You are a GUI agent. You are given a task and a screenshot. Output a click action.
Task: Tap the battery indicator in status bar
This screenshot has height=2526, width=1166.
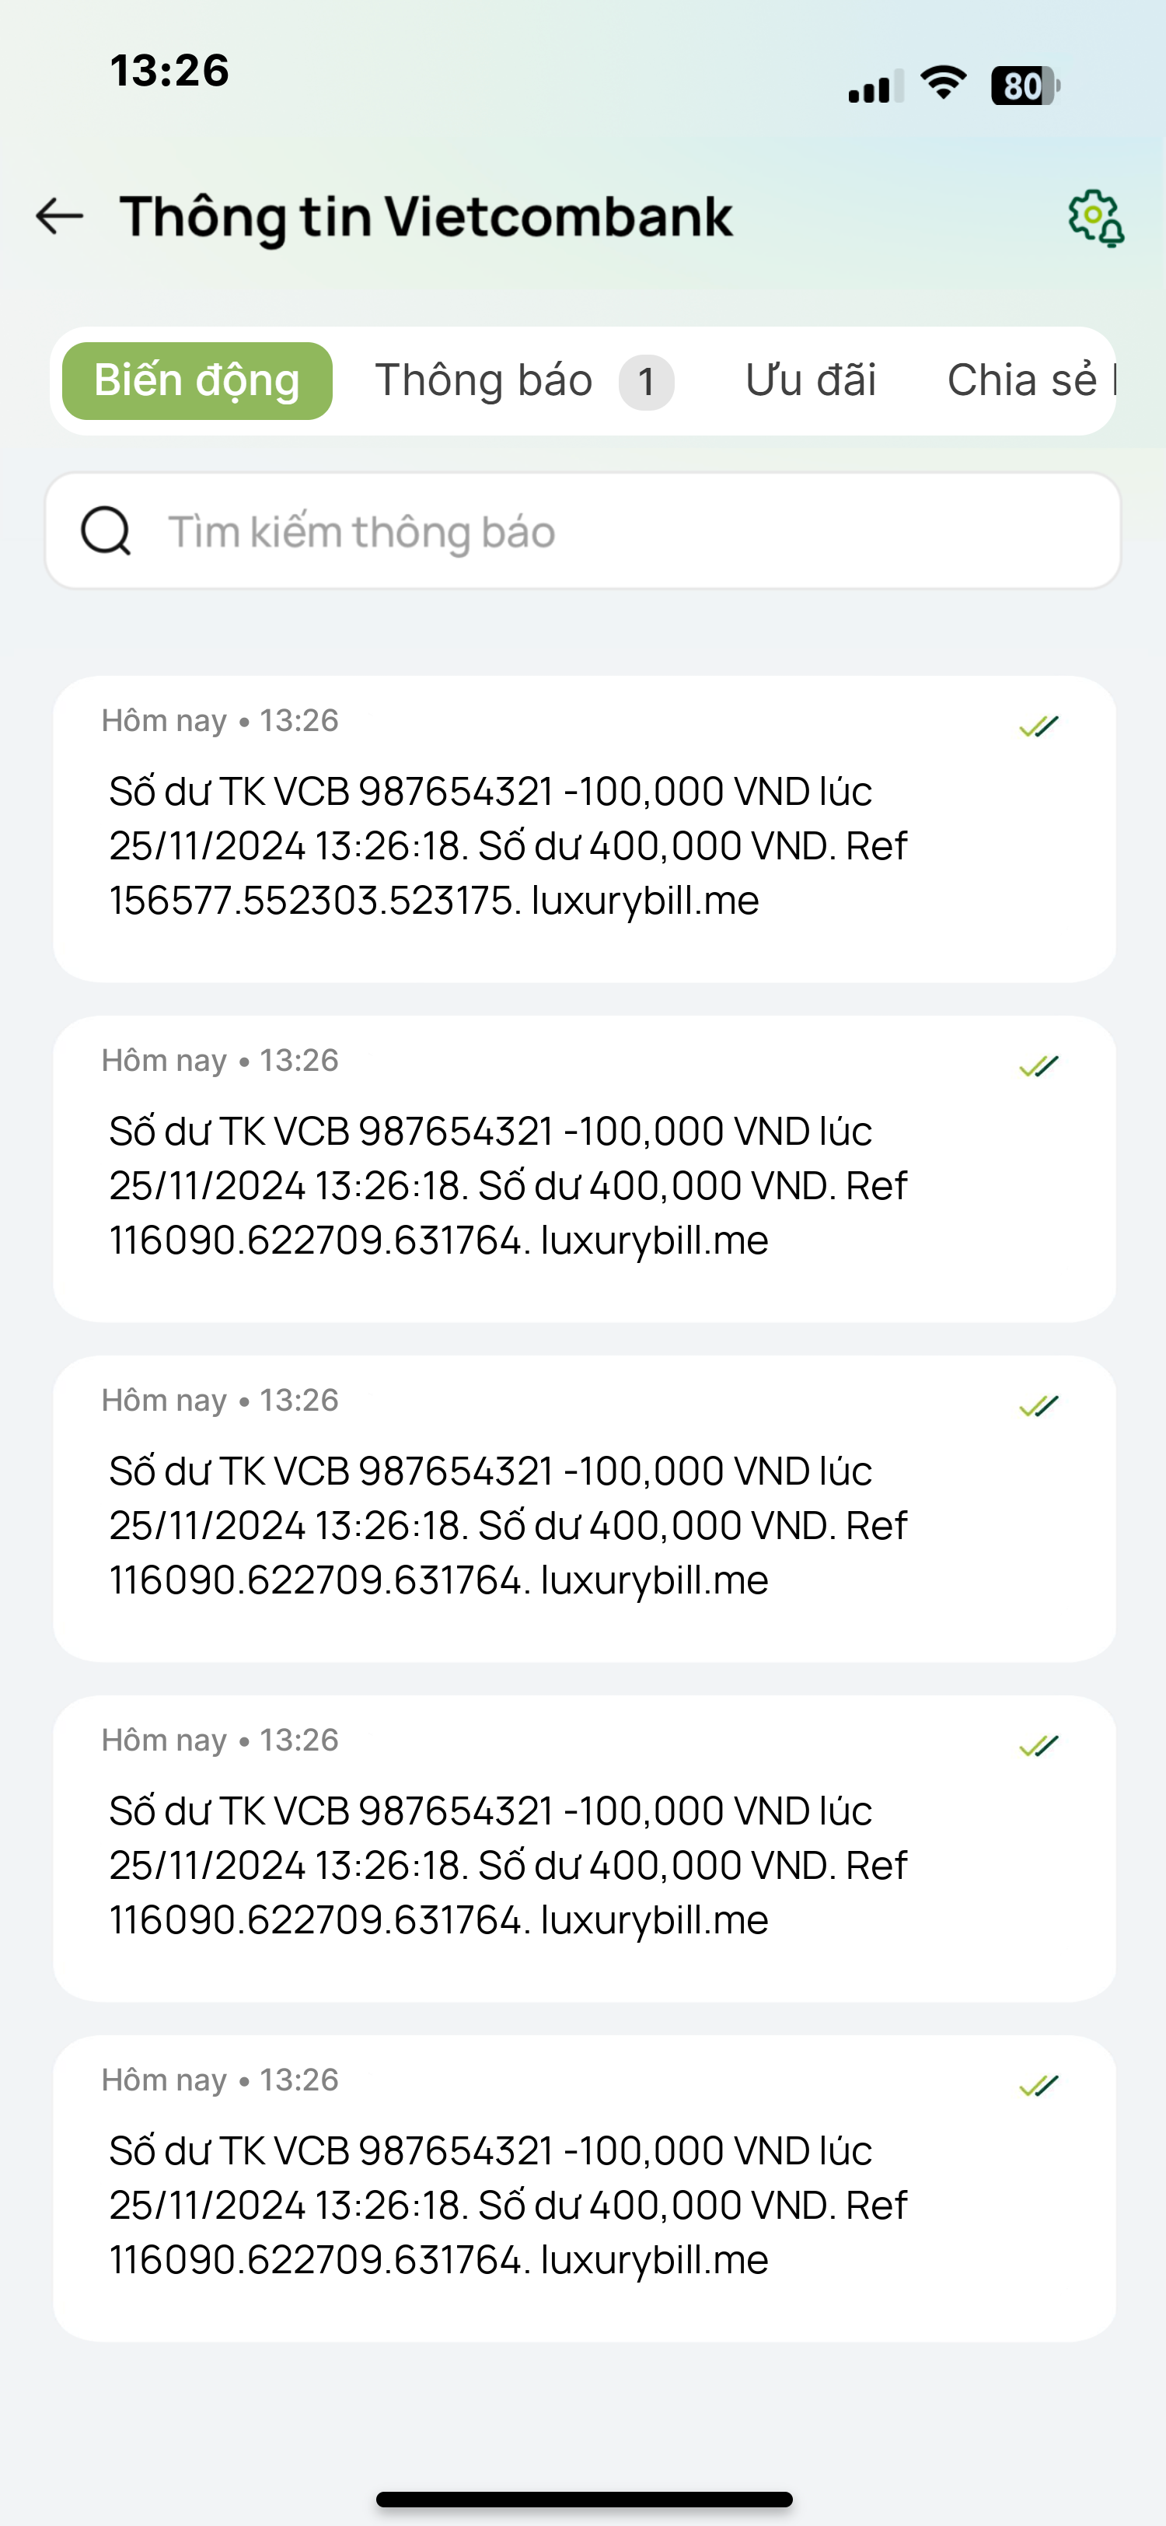pyautogui.click(x=1025, y=86)
